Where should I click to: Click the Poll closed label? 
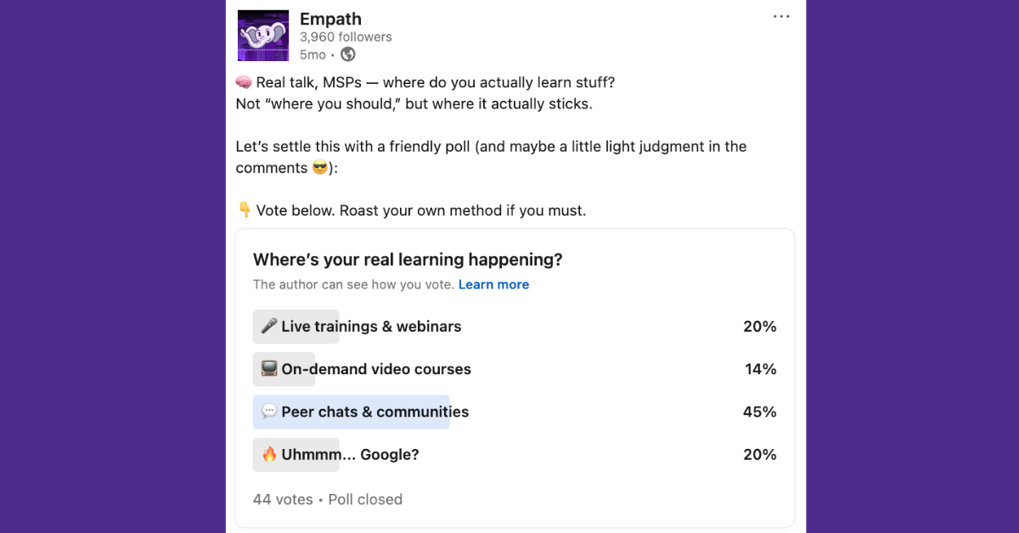(365, 499)
